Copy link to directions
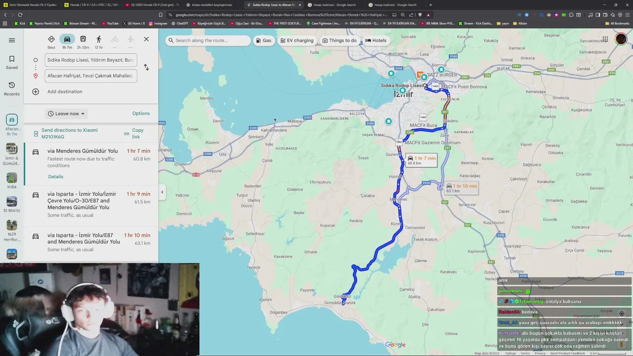This screenshot has width=633, height=356. [134, 133]
